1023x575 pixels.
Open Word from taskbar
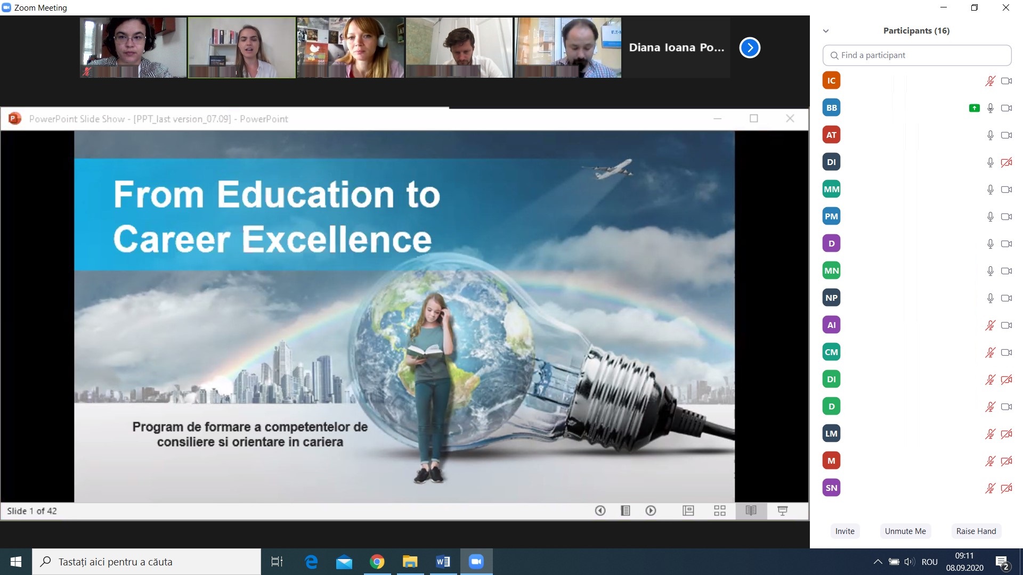443,562
